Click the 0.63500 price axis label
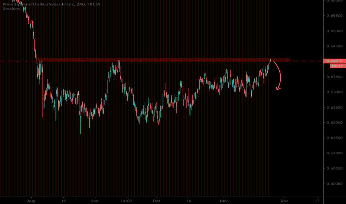Image resolution: width=346 pixels, height=204 pixels. pyautogui.click(x=334, y=77)
